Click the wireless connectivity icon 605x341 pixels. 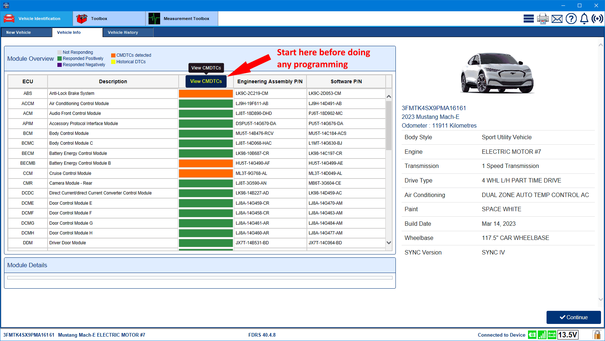(597, 18)
